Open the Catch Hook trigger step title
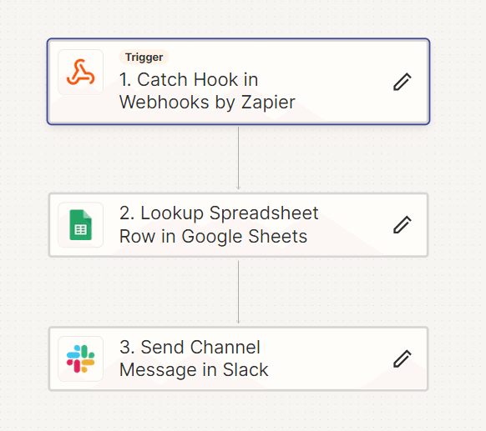 click(207, 91)
